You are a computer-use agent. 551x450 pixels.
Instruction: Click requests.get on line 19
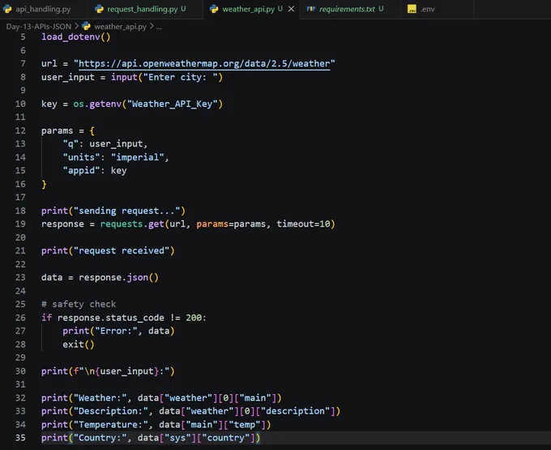click(x=132, y=224)
